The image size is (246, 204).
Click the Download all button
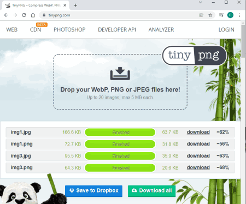152,191
